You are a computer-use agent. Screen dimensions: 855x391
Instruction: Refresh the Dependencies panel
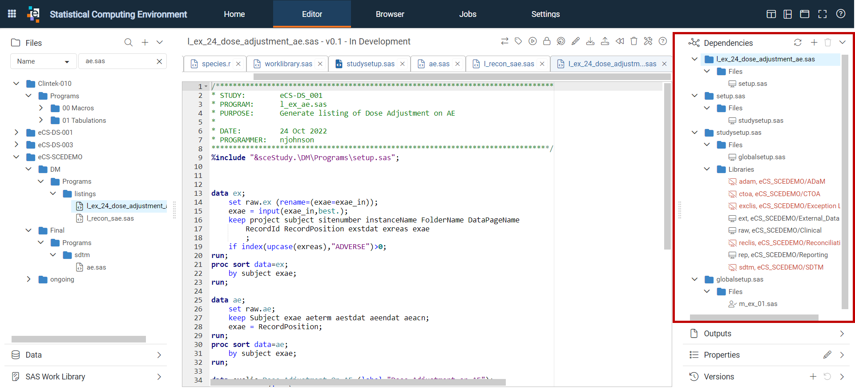[798, 42]
